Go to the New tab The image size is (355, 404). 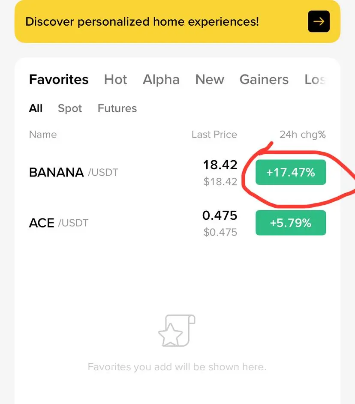[x=210, y=80]
